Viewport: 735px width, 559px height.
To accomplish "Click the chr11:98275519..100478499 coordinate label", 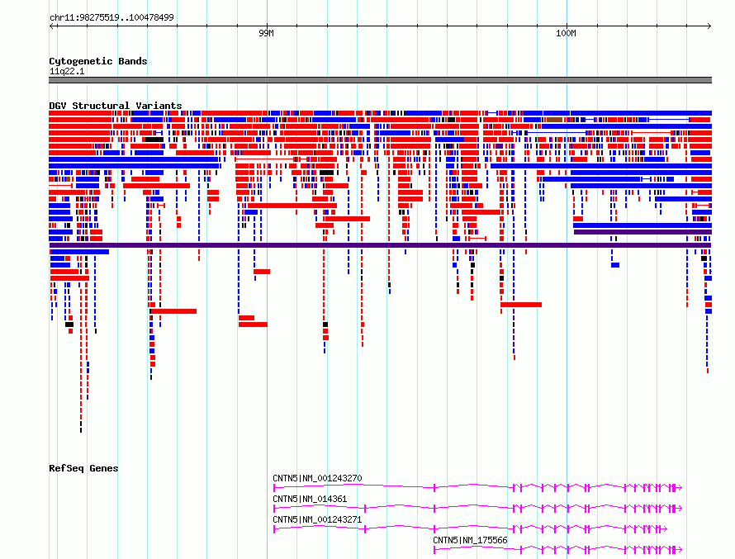I will click(111, 17).
